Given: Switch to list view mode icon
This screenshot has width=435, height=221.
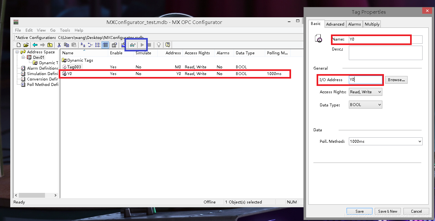Looking at the screenshot, I should tap(98, 45).
